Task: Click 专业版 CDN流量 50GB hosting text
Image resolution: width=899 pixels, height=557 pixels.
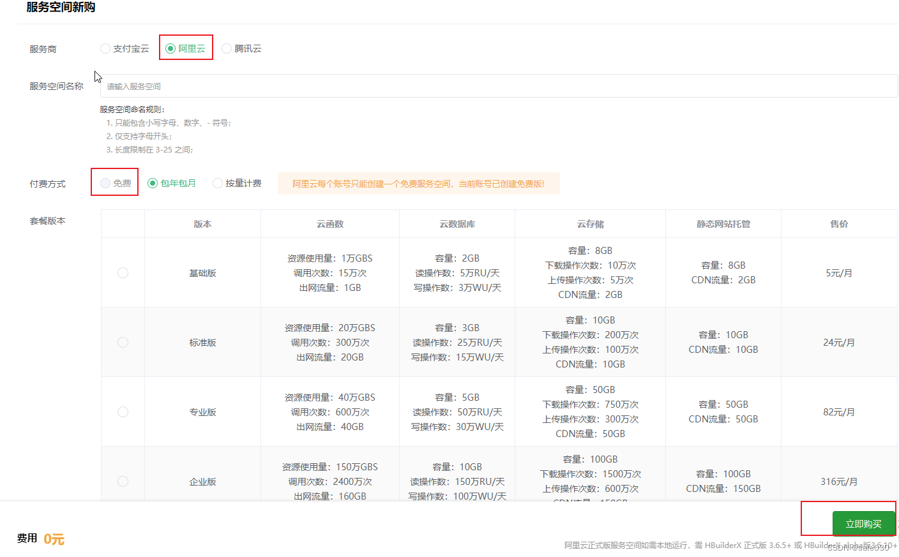Action: 723,419
